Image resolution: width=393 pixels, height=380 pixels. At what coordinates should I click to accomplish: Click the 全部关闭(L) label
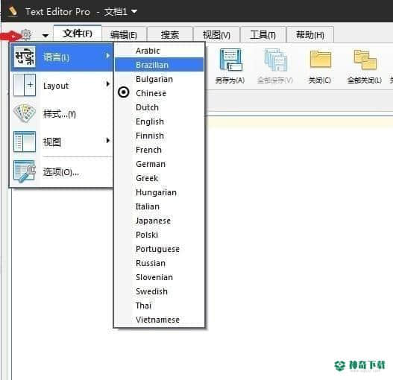(365, 80)
